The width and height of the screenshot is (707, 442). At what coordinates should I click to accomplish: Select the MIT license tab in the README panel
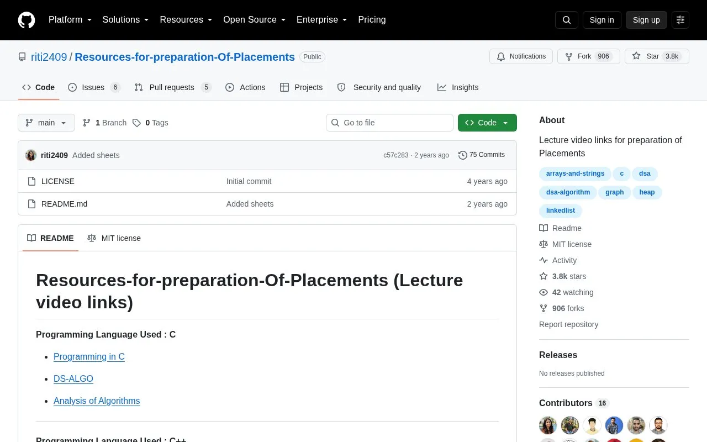pyautogui.click(x=114, y=238)
